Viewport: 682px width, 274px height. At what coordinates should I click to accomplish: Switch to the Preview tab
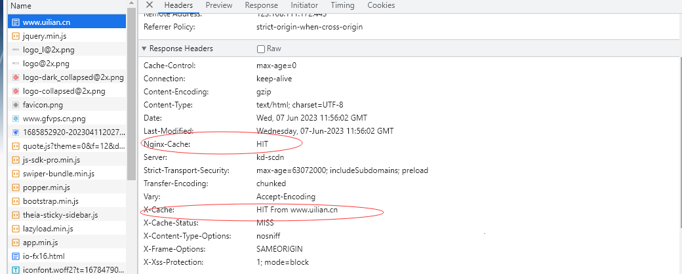point(218,5)
